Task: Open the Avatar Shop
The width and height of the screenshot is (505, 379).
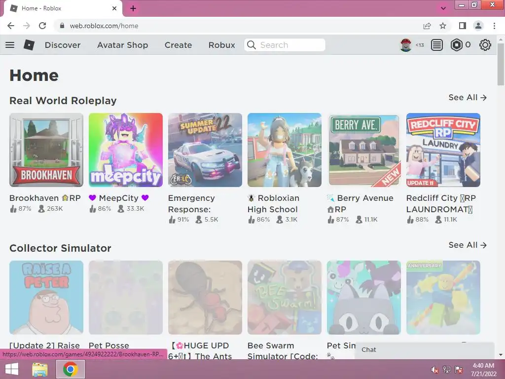Action: (x=122, y=45)
